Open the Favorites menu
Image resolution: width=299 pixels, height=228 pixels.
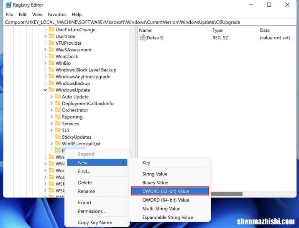coord(57,14)
